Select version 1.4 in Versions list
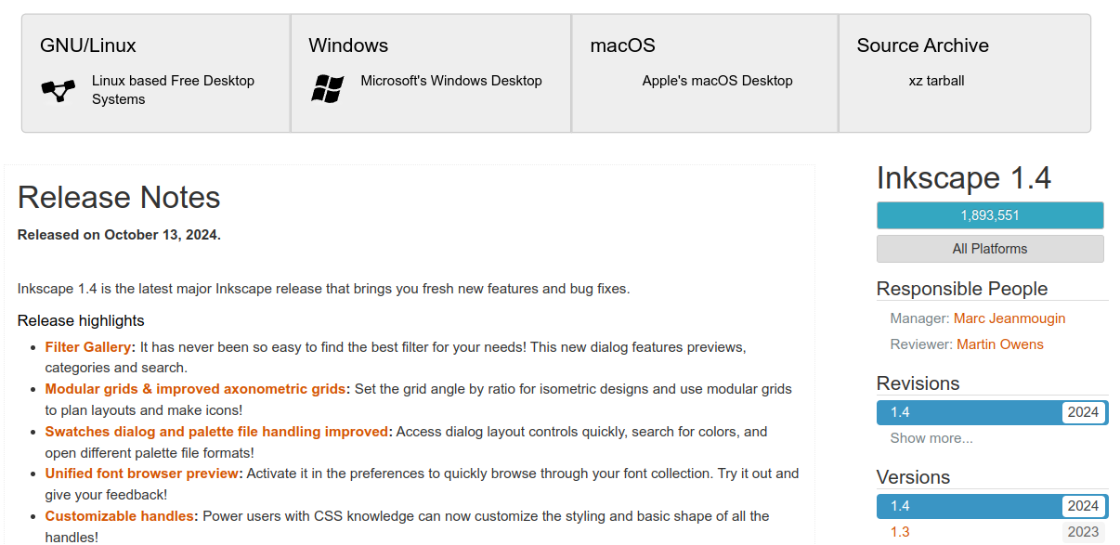Screen dimensions: 1120x545 coord(990,506)
